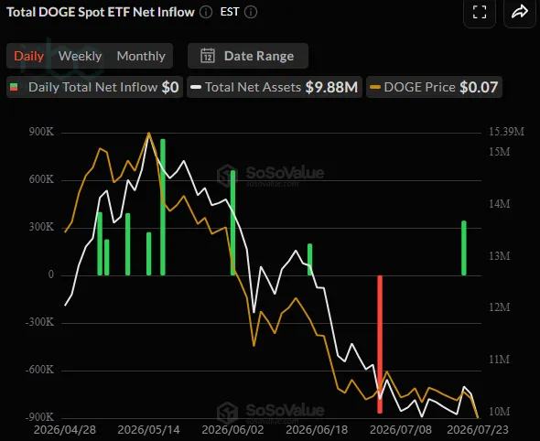Click the tallest green inflow bar

pos(163,207)
